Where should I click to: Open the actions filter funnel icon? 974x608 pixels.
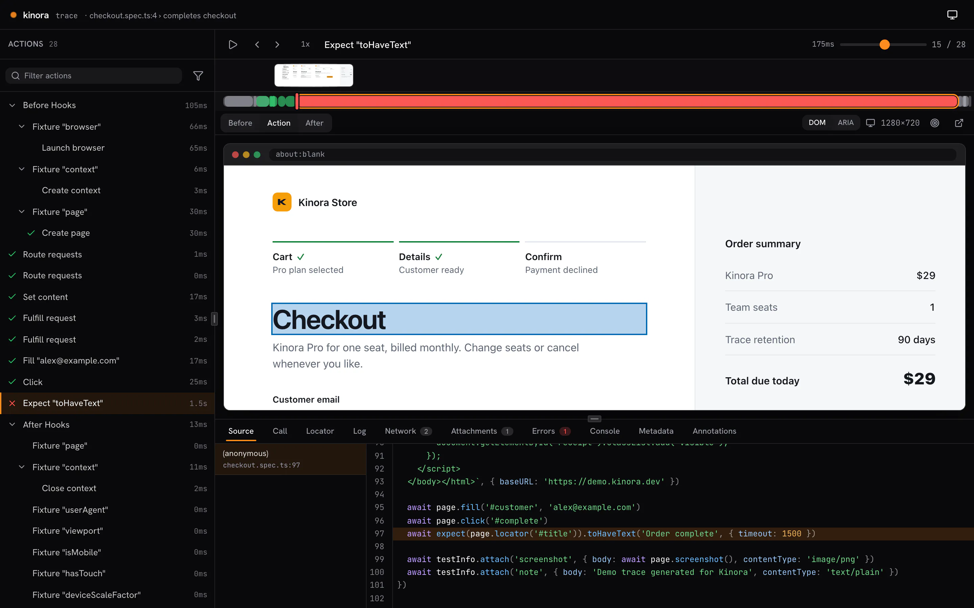(198, 76)
